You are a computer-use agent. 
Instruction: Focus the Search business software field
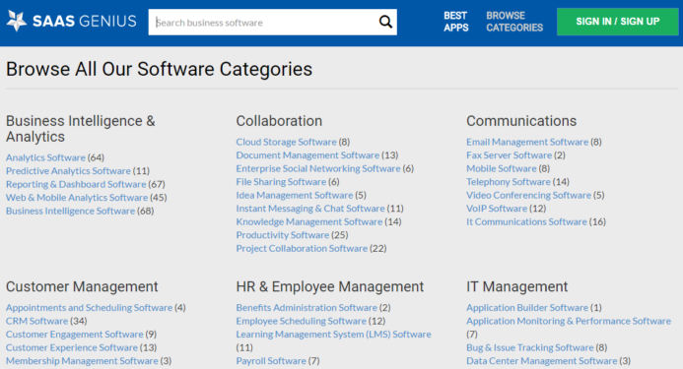tap(263, 23)
